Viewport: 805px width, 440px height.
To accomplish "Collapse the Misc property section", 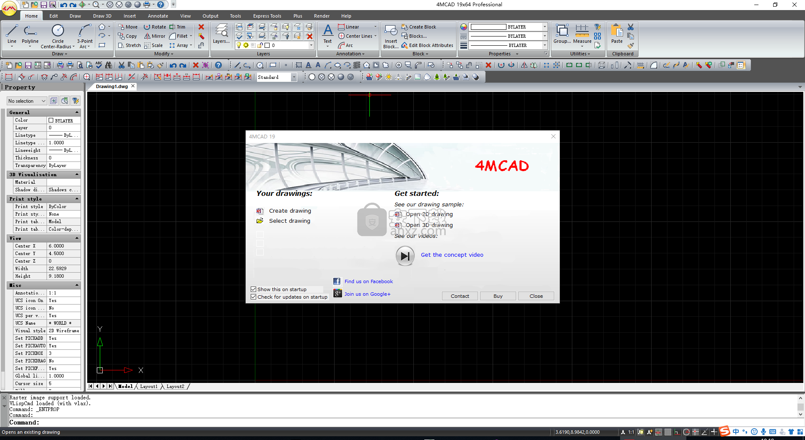I will click(x=77, y=285).
